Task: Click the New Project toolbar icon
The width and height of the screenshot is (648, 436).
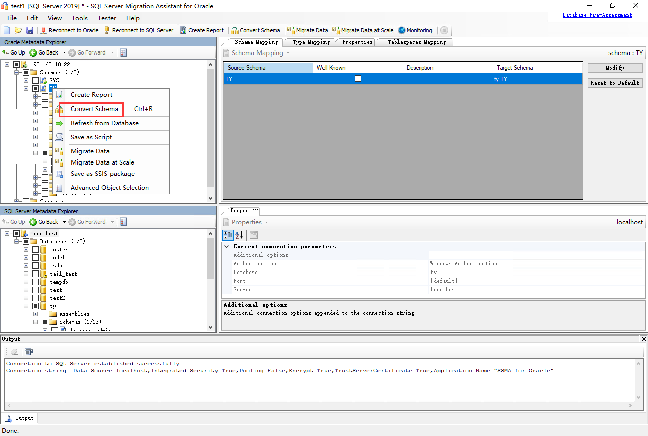Action: [x=7, y=30]
